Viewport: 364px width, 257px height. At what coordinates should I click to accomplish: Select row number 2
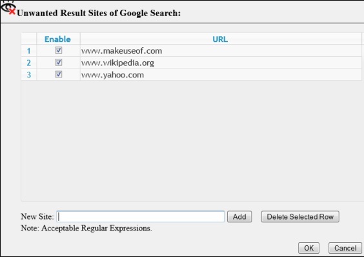point(29,63)
